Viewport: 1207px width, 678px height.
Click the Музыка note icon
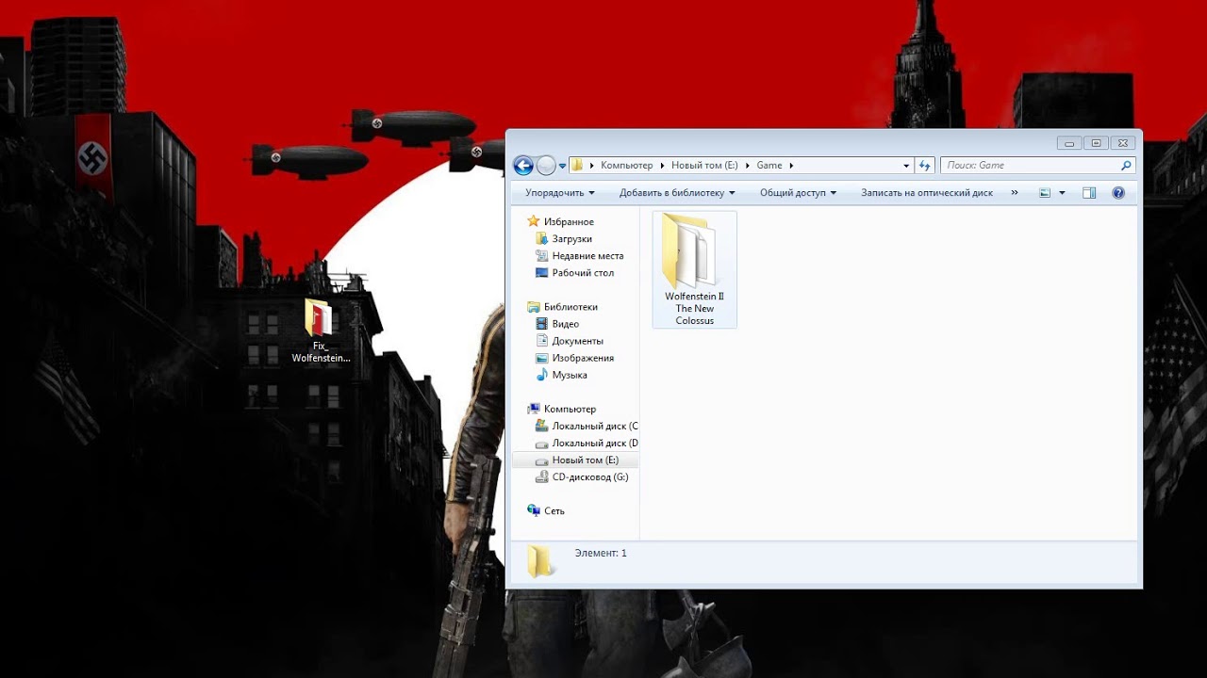pos(541,375)
